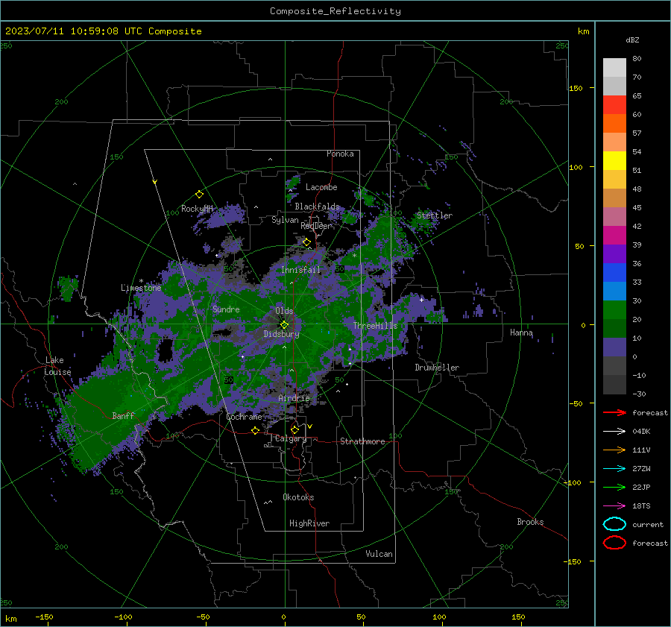Select the yellow diamond marker below RedDeer
The width and height of the screenshot is (671, 627).
tap(306, 242)
